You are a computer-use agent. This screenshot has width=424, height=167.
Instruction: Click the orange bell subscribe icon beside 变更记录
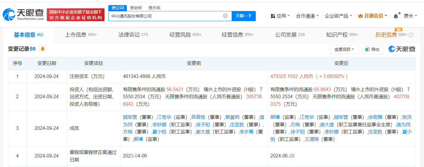pos(43,49)
